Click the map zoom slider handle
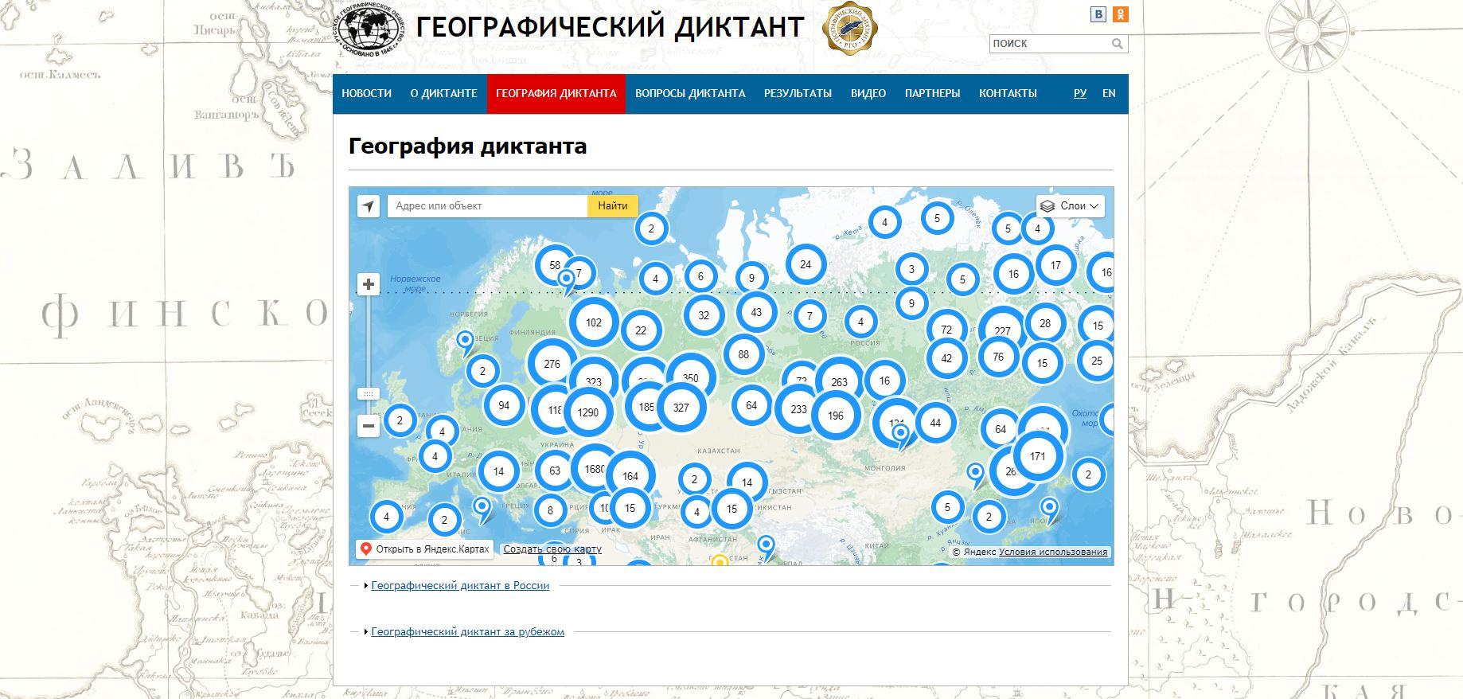The image size is (1463, 699). coord(368,394)
